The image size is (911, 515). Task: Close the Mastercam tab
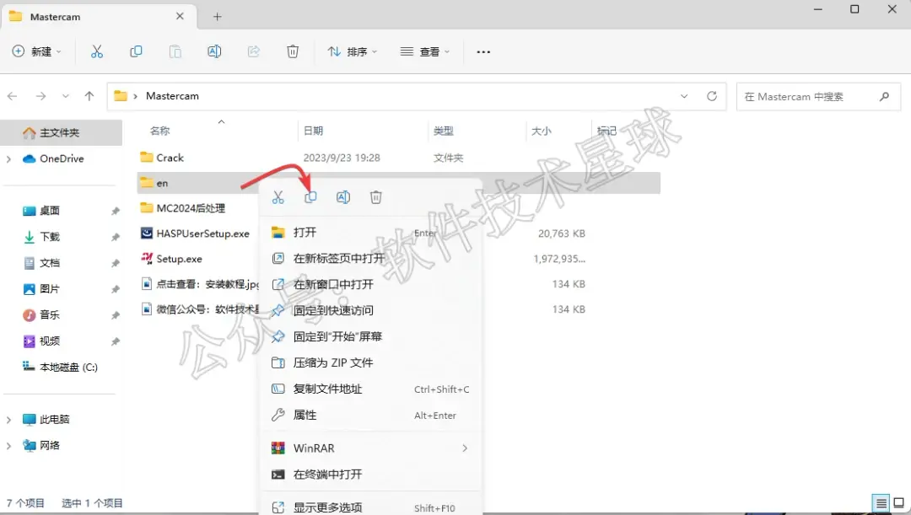point(181,16)
